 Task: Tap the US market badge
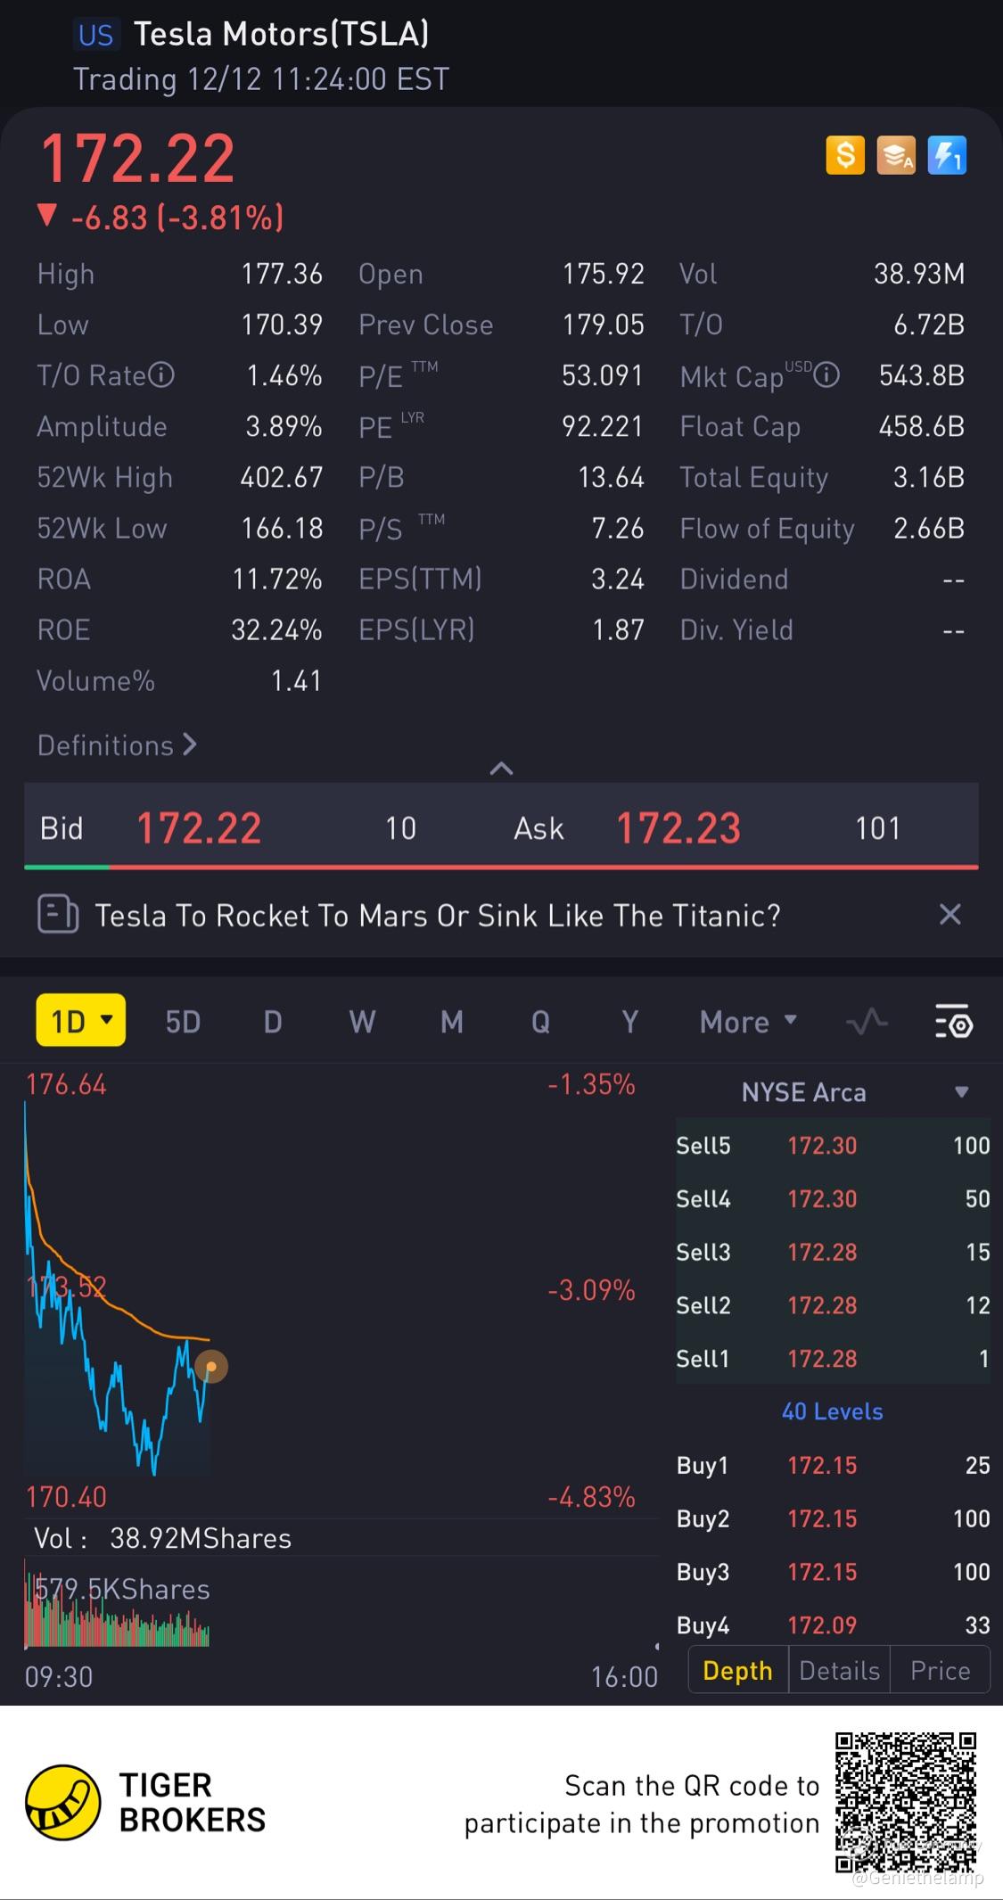[x=95, y=35]
